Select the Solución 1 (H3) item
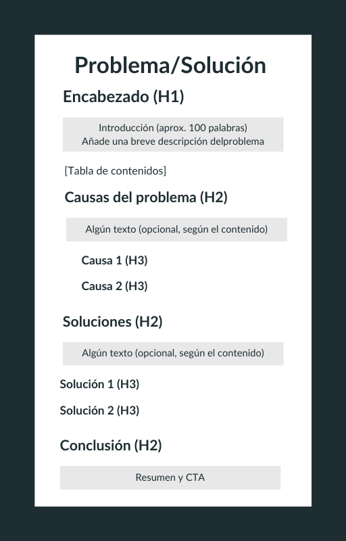 click(99, 384)
